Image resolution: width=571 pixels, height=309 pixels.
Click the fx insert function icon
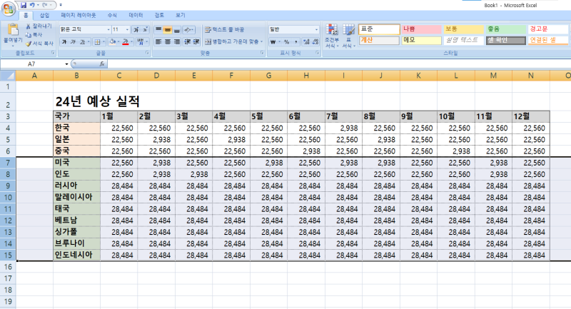tap(103, 64)
